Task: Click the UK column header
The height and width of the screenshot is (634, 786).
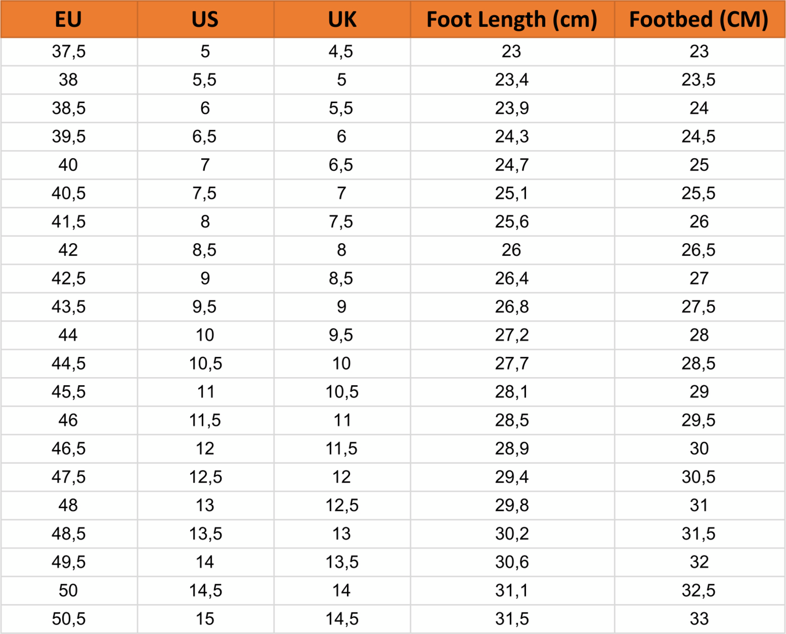Action: coord(342,19)
